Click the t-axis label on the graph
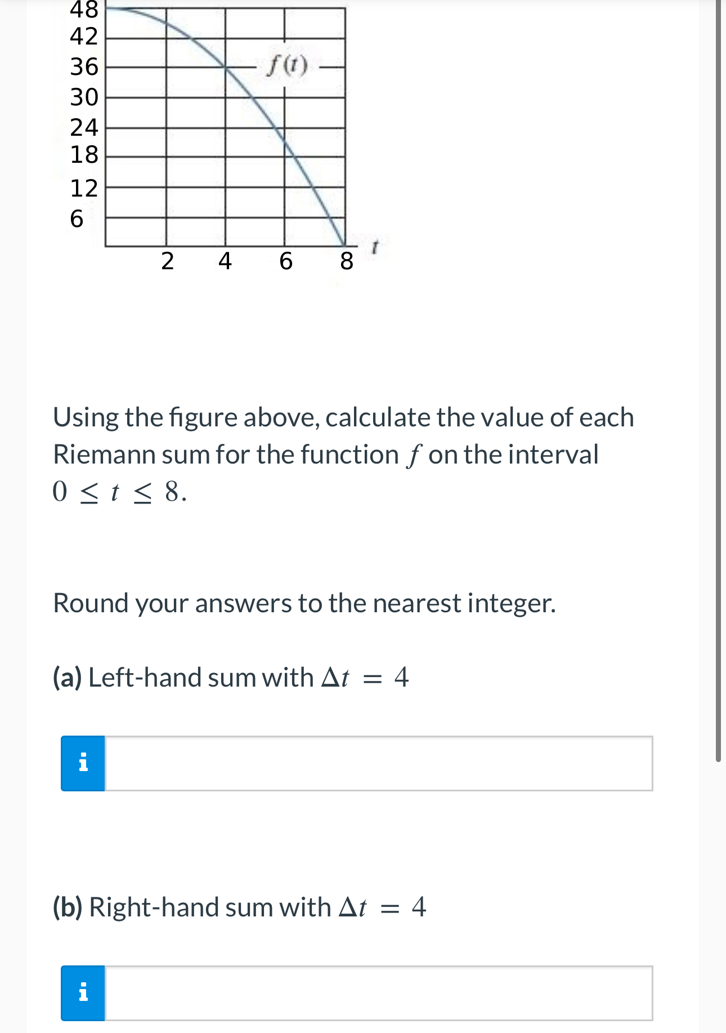 (x=373, y=245)
